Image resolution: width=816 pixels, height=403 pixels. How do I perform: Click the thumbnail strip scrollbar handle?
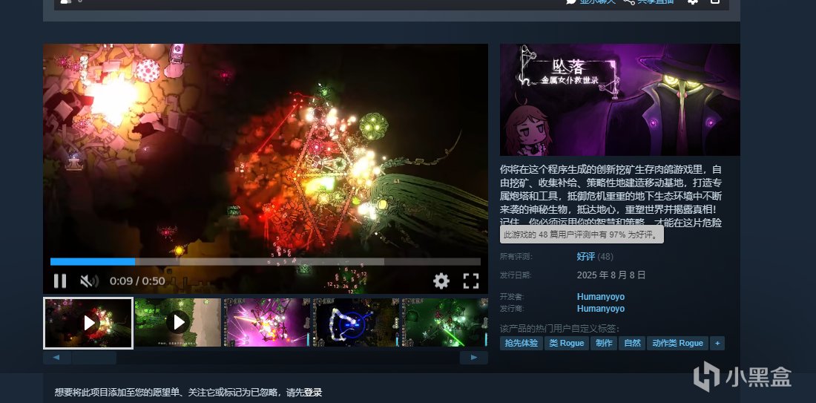point(94,358)
